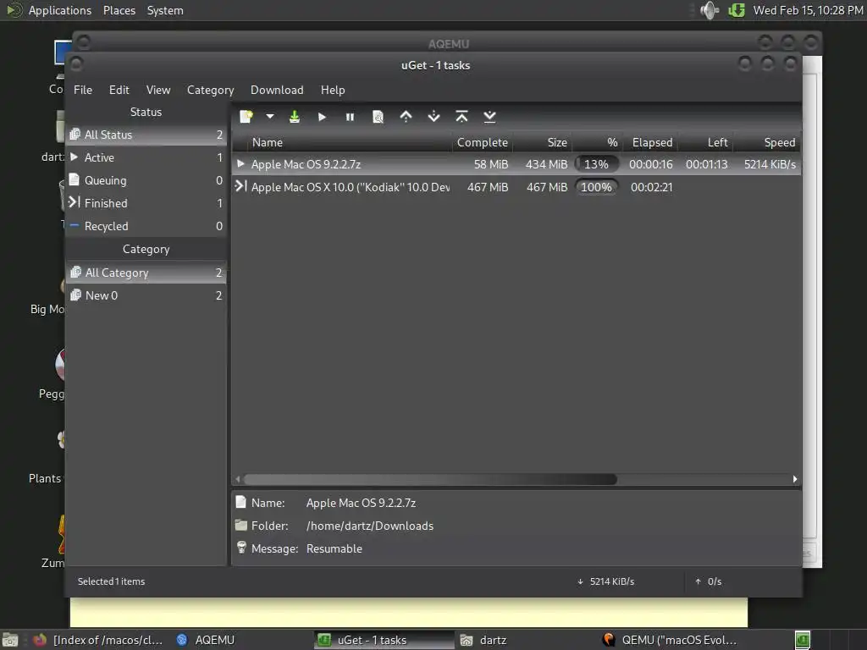Open the Edit menu
The width and height of the screenshot is (867, 650).
click(119, 90)
